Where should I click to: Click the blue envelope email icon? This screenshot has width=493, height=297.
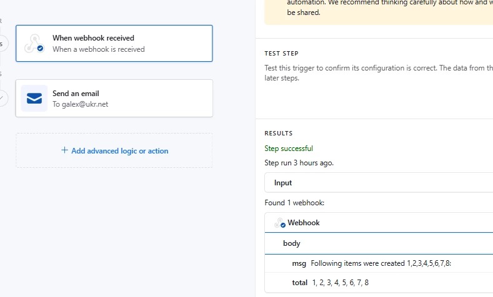tap(34, 99)
